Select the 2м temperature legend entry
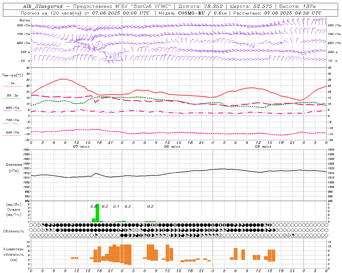This screenshot has width=342, height=273. pyautogui.click(x=13, y=83)
